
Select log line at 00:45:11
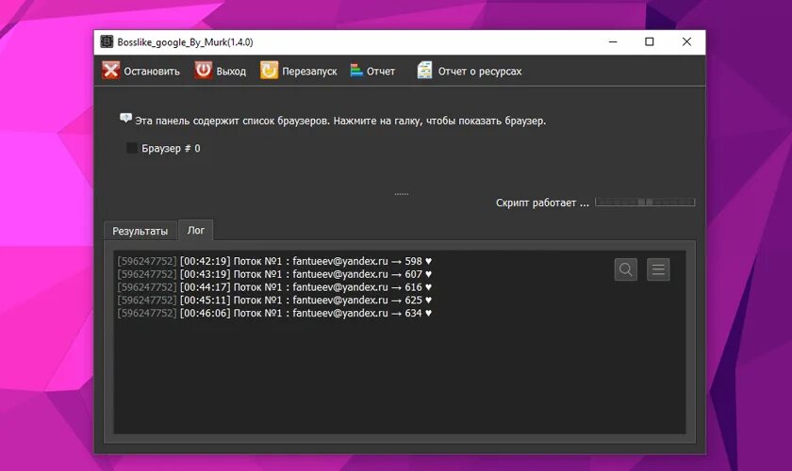274,300
